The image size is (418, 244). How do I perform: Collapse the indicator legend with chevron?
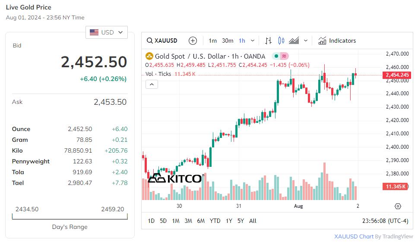point(151,84)
